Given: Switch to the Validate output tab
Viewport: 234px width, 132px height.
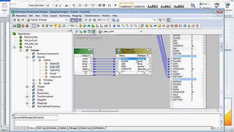Looking at the screenshot, I should pos(63,128).
